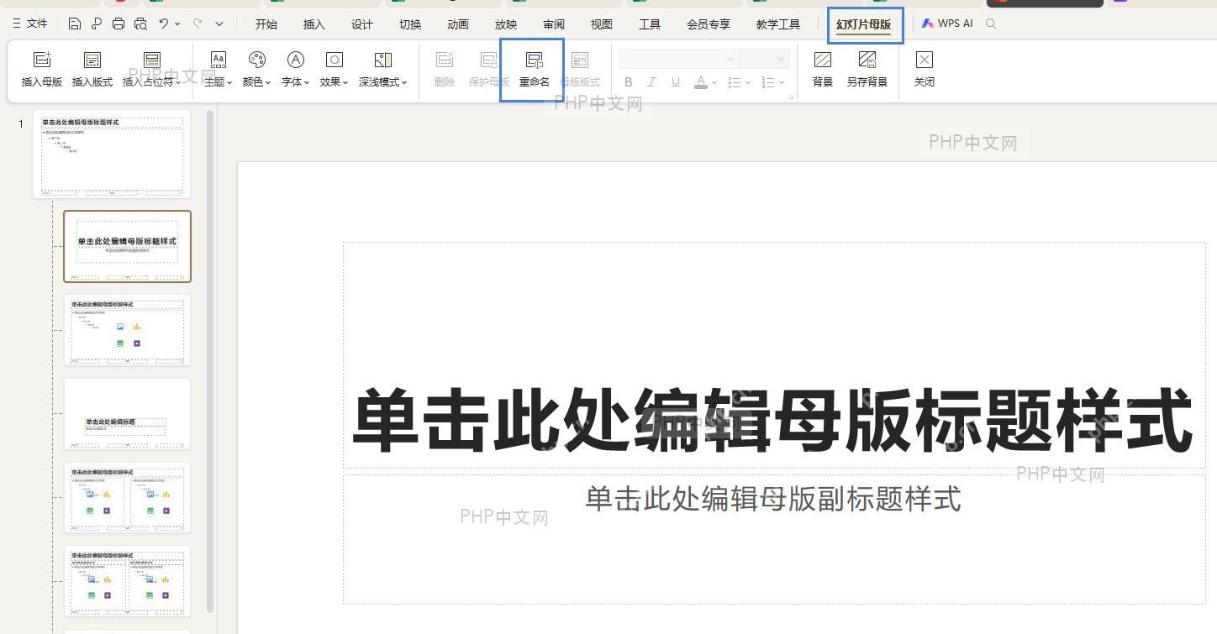
Task: Open Insert Placeholder (插入占位符) dropdown
Action: (152, 69)
